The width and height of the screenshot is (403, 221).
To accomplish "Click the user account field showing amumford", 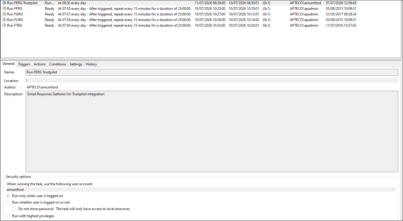I will [x=201, y=190].
